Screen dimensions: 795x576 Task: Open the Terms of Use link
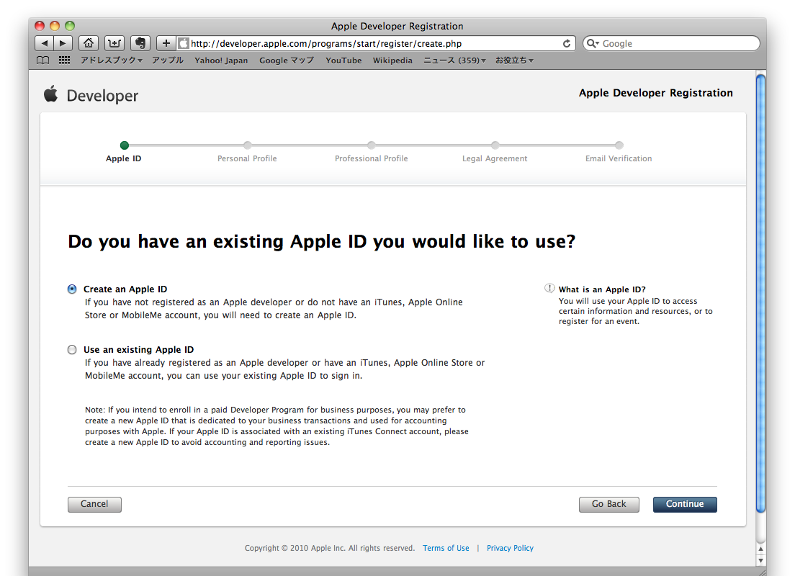[446, 548]
